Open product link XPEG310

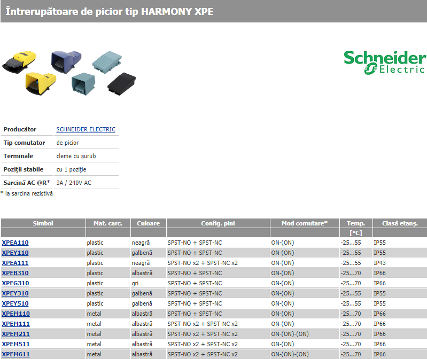click(15, 283)
